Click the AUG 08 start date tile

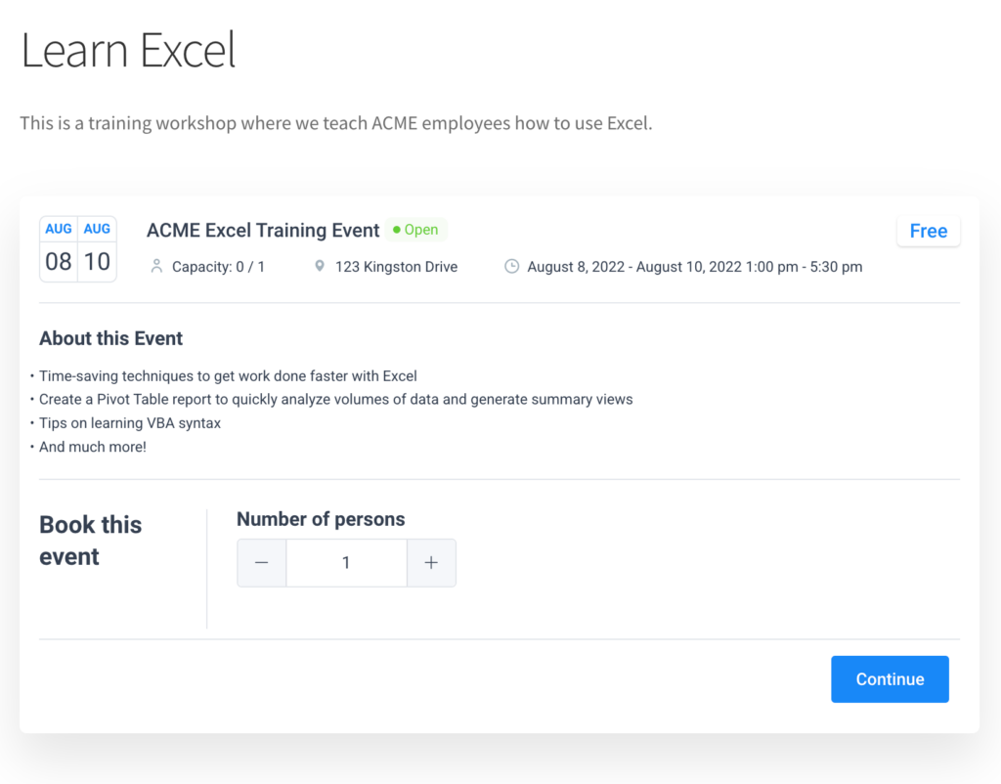(x=59, y=249)
